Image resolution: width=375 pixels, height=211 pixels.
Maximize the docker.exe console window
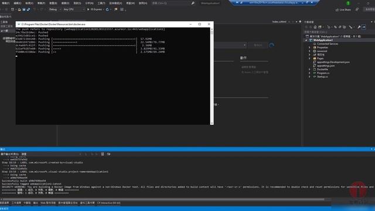200,24
